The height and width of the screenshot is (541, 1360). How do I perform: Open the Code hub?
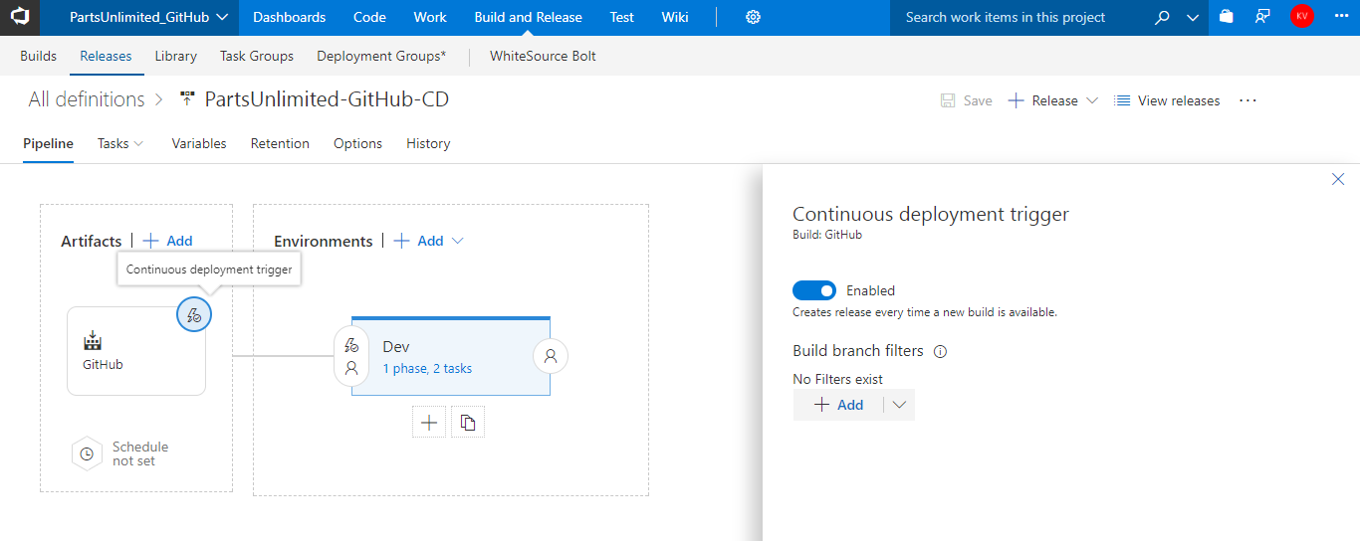click(369, 17)
